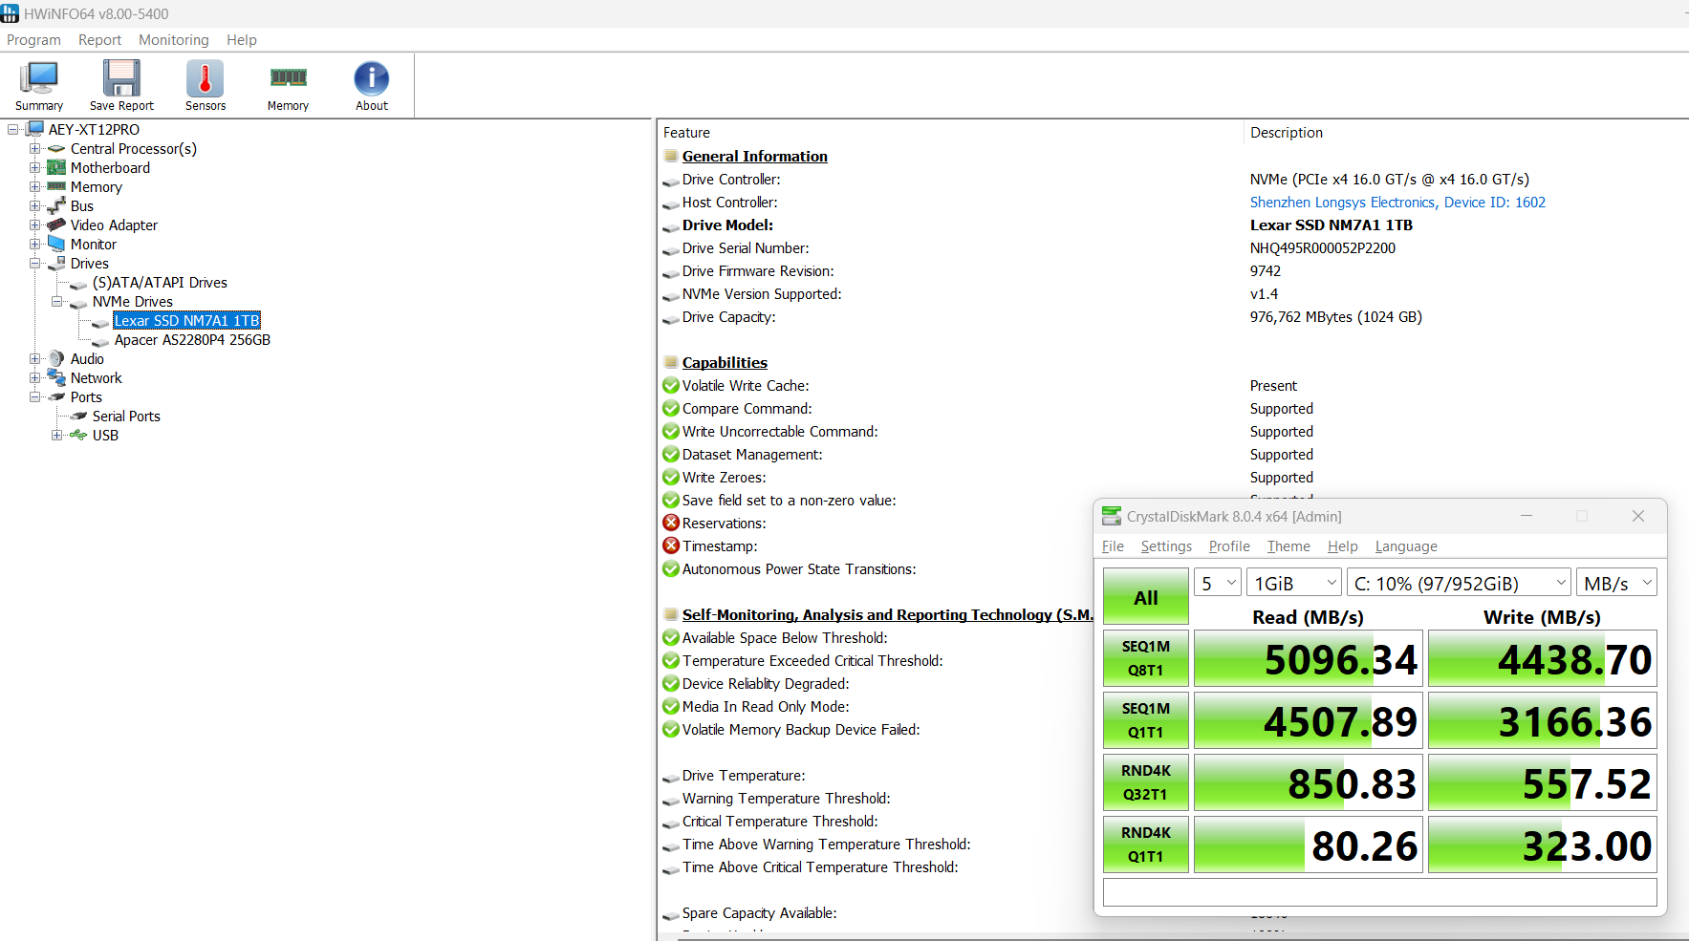Click the Monitor tree icon
The width and height of the screenshot is (1689, 941).
pyautogui.click(x=56, y=244)
